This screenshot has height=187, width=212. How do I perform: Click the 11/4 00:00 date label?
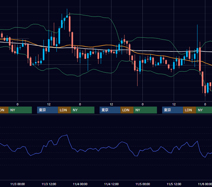(80, 184)
